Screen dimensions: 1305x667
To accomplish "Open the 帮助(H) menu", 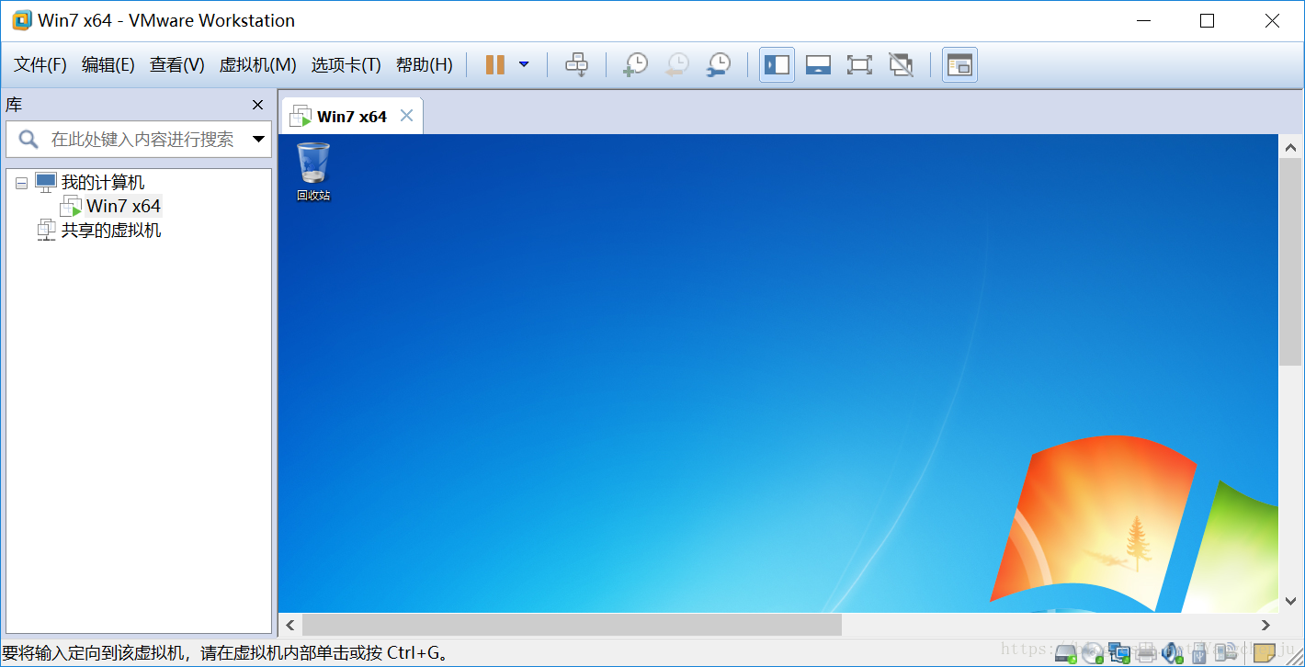I will [425, 65].
